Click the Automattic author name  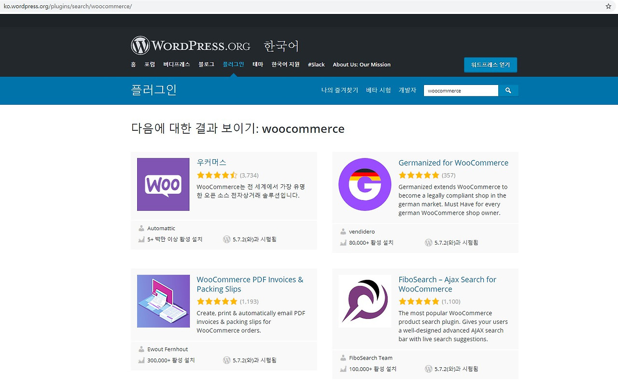click(x=161, y=228)
